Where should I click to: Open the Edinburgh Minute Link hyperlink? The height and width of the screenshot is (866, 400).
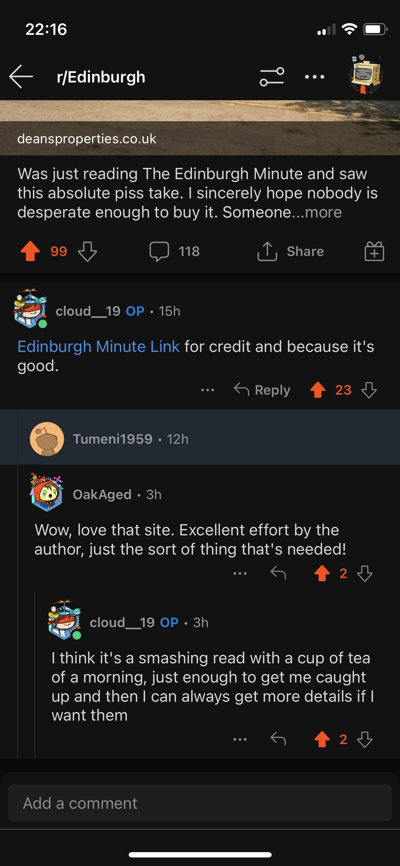pos(98,347)
